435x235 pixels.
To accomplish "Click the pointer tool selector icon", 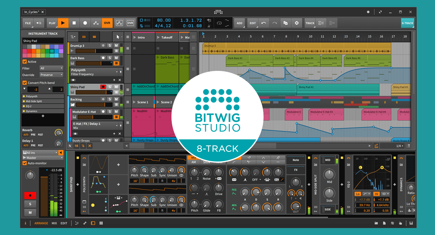I will (117, 37).
